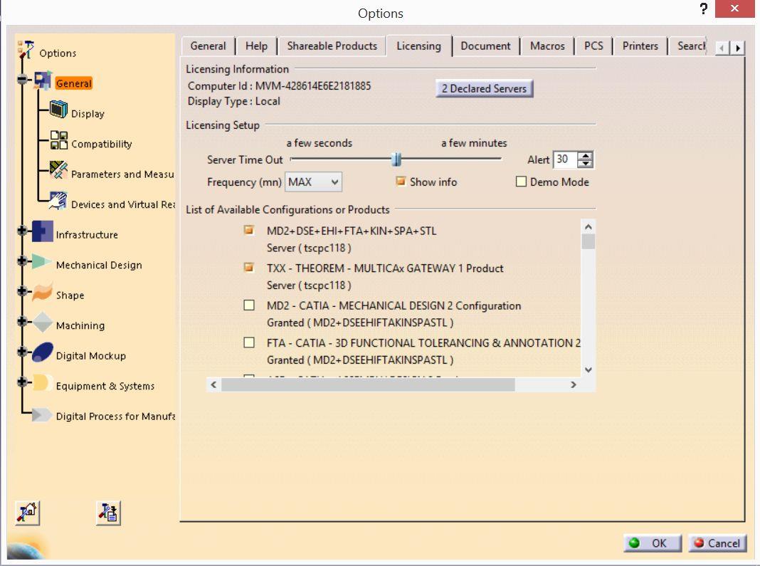The height and width of the screenshot is (566, 760).
Task: Select the Equipment & Systems icon
Action: [x=43, y=382]
